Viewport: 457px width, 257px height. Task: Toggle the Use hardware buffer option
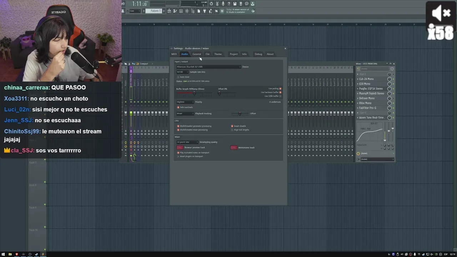(280, 92)
